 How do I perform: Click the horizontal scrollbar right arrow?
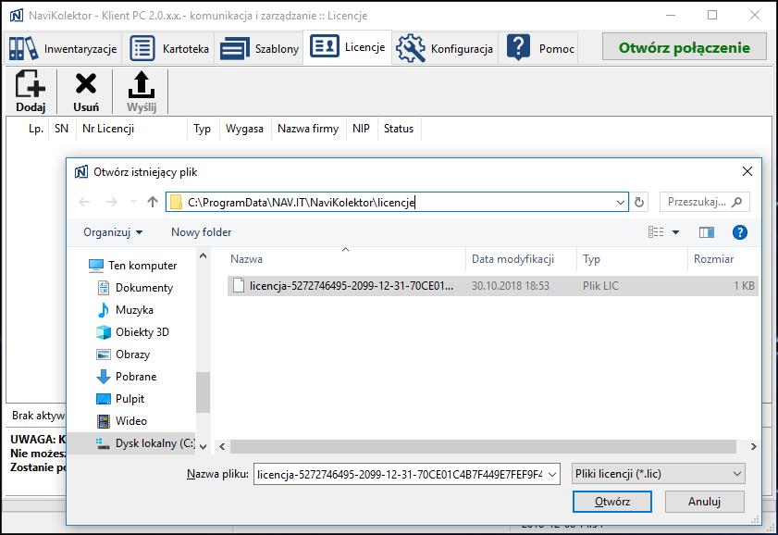pyautogui.click(x=753, y=447)
